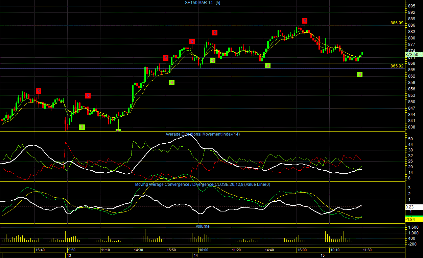Click the Volume panel title
This screenshot has height=258, width=423.
tap(203, 226)
